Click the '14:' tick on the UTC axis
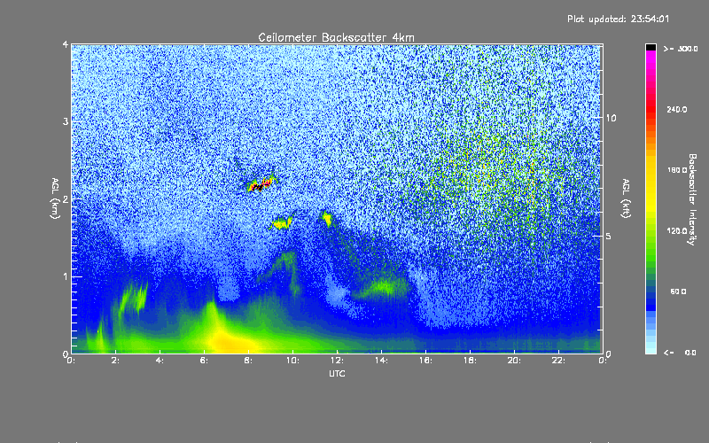The image size is (709, 443). (x=381, y=361)
